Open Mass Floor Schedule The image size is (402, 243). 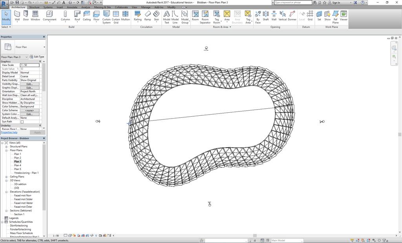(x=21, y=233)
